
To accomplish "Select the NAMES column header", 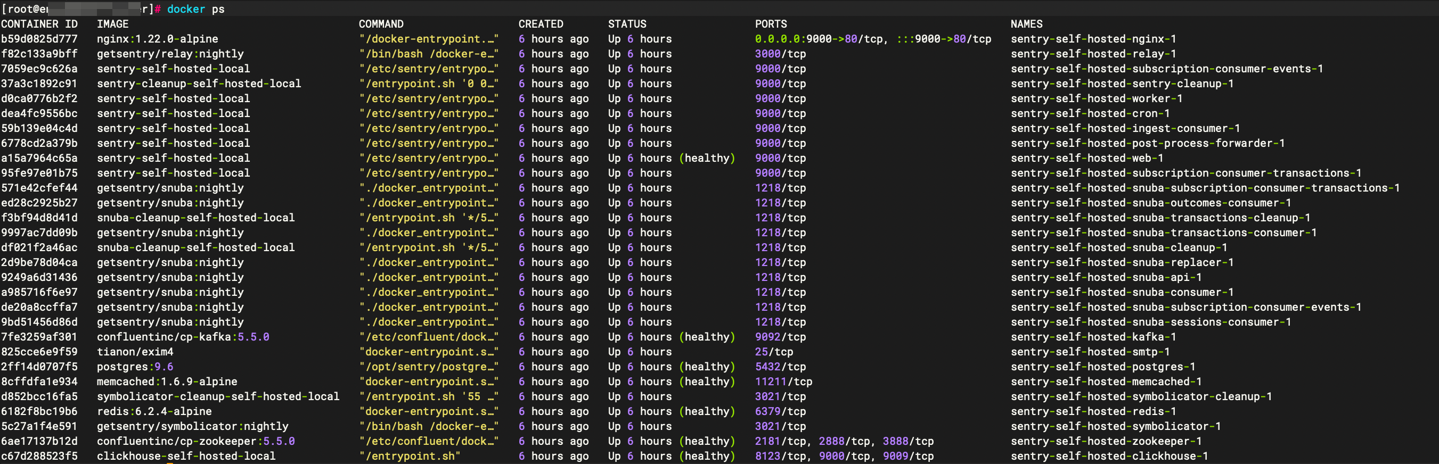I will tap(1026, 24).
